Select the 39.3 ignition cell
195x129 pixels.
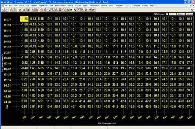(x=74, y=101)
